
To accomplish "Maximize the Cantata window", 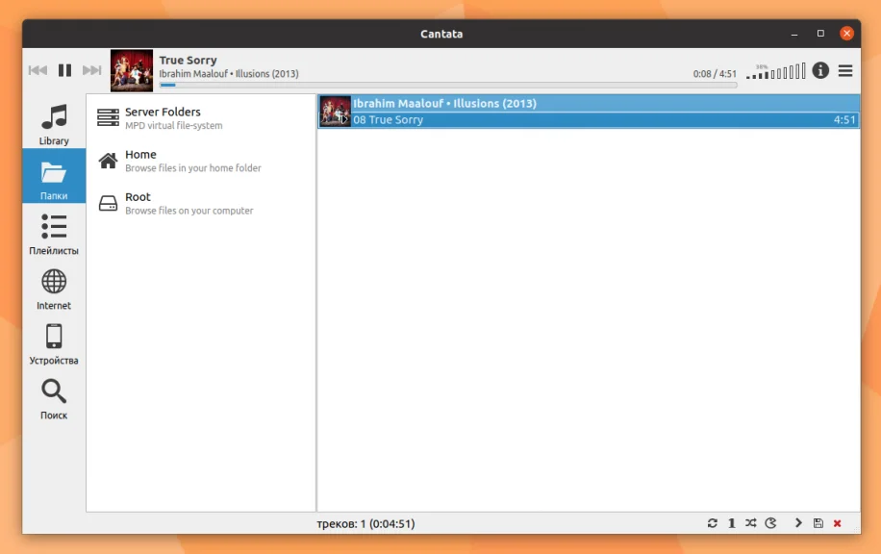I will point(820,34).
